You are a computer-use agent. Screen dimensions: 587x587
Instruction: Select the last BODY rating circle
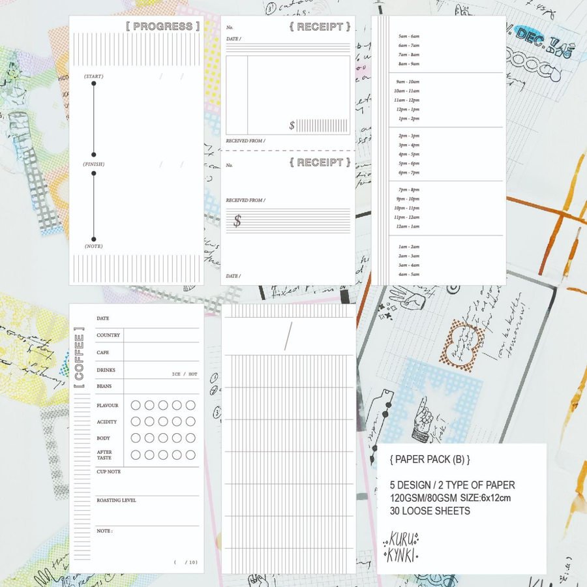pyautogui.click(x=190, y=438)
